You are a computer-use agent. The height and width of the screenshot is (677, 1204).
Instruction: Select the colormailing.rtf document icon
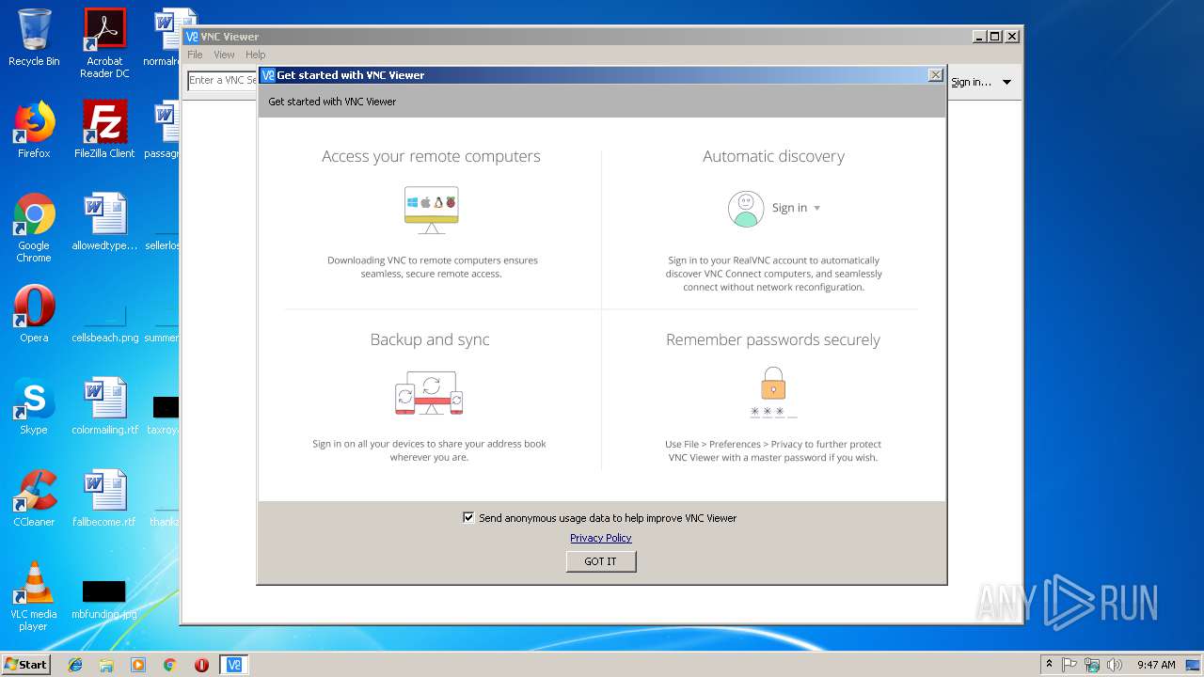point(104,406)
